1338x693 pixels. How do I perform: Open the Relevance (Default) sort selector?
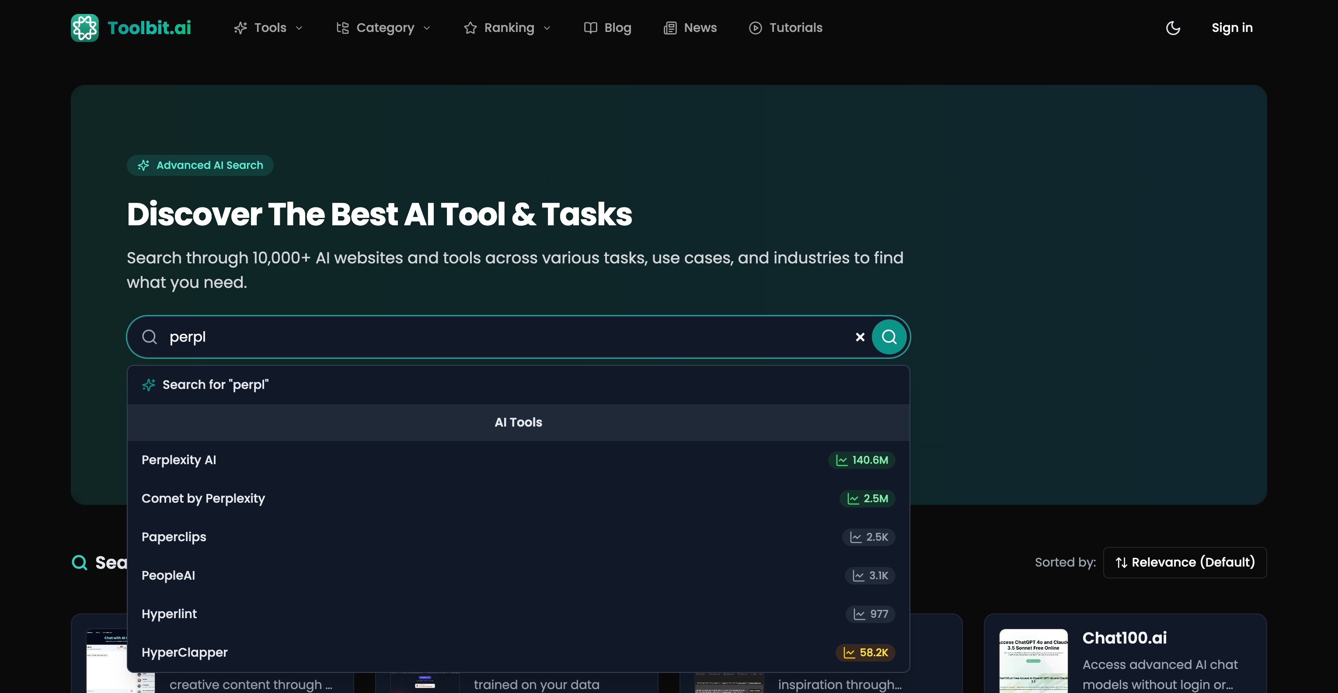pos(1184,563)
